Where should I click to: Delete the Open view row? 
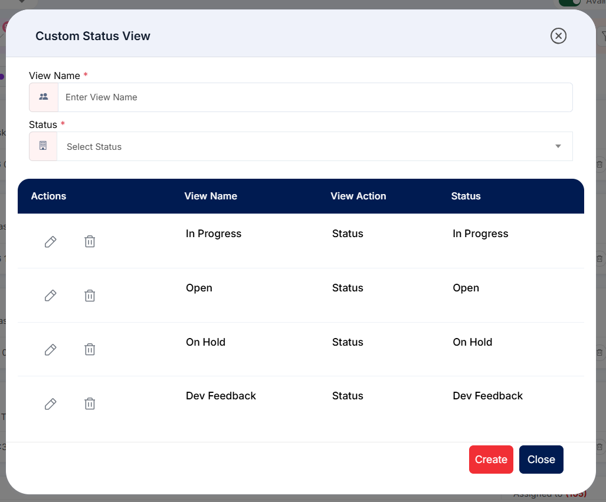[90, 296]
